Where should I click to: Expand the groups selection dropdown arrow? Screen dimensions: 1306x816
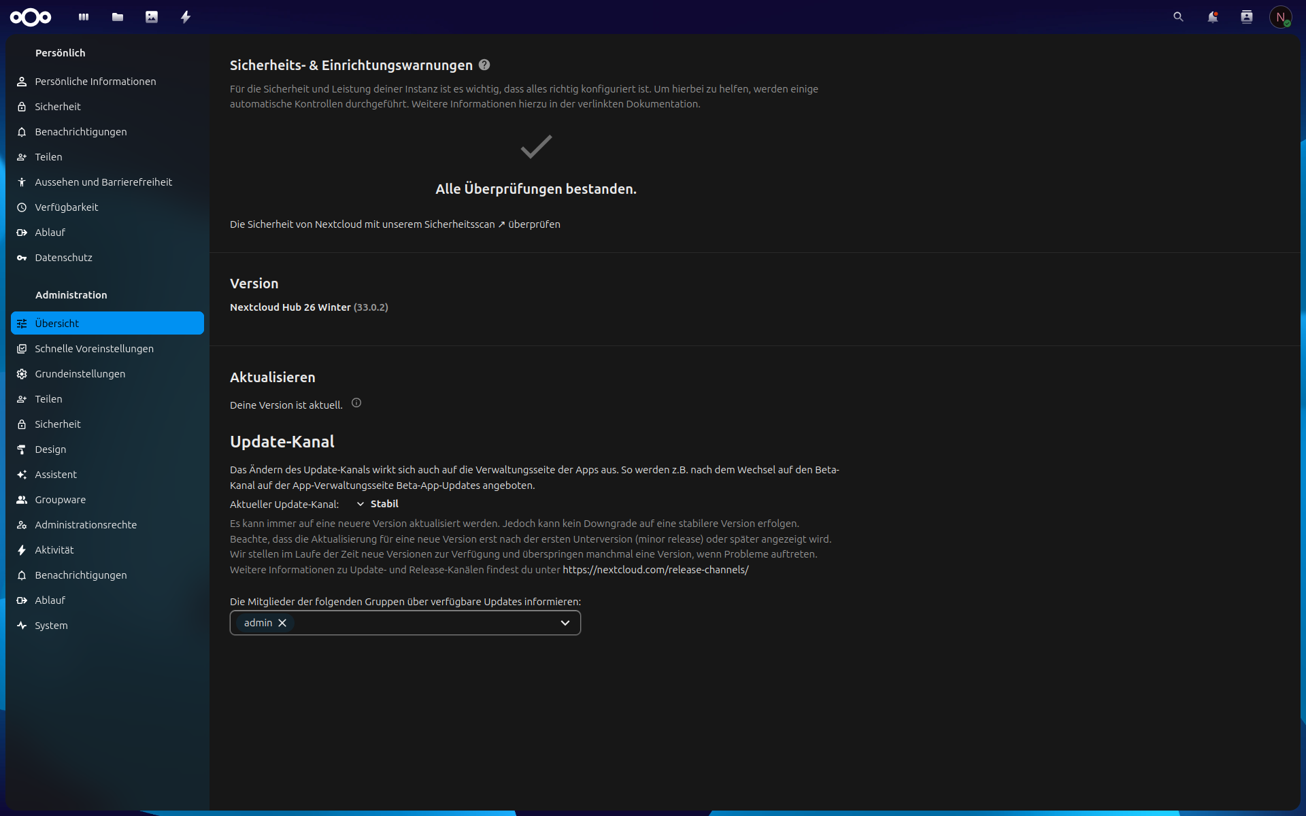pos(565,623)
